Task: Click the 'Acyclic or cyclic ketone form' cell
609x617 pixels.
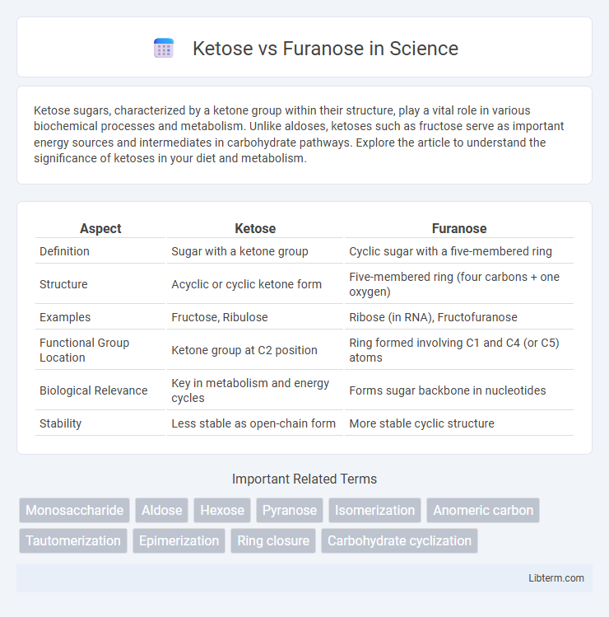Action: (255, 284)
